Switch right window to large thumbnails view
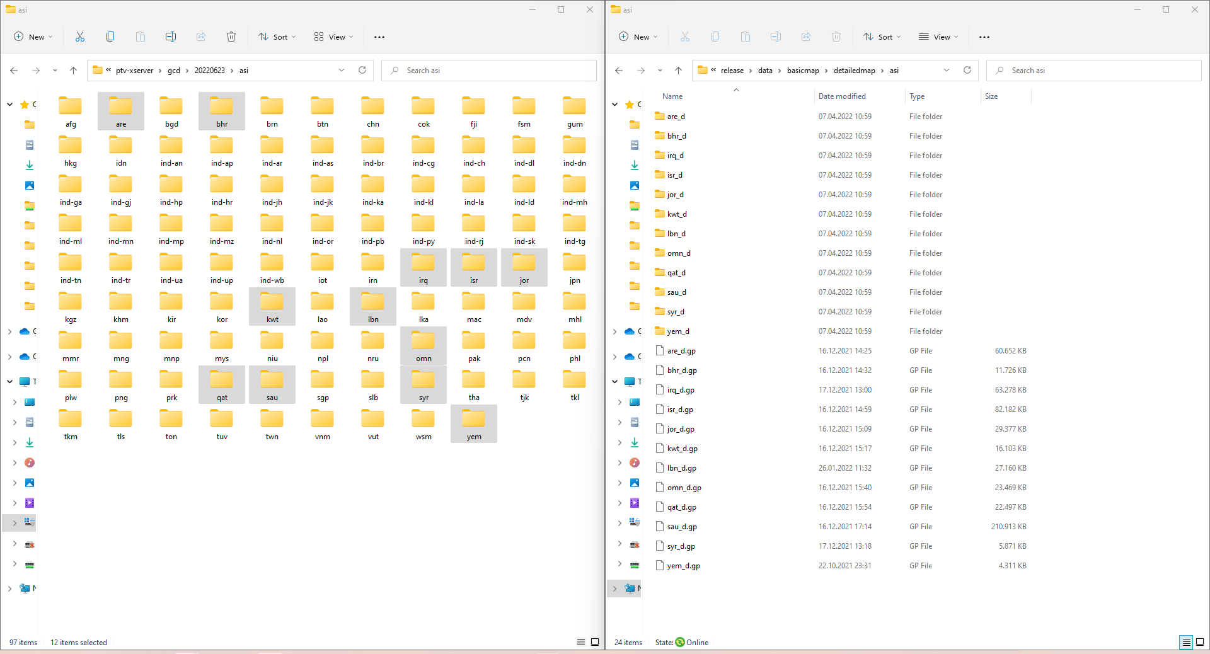 point(1200,642)
